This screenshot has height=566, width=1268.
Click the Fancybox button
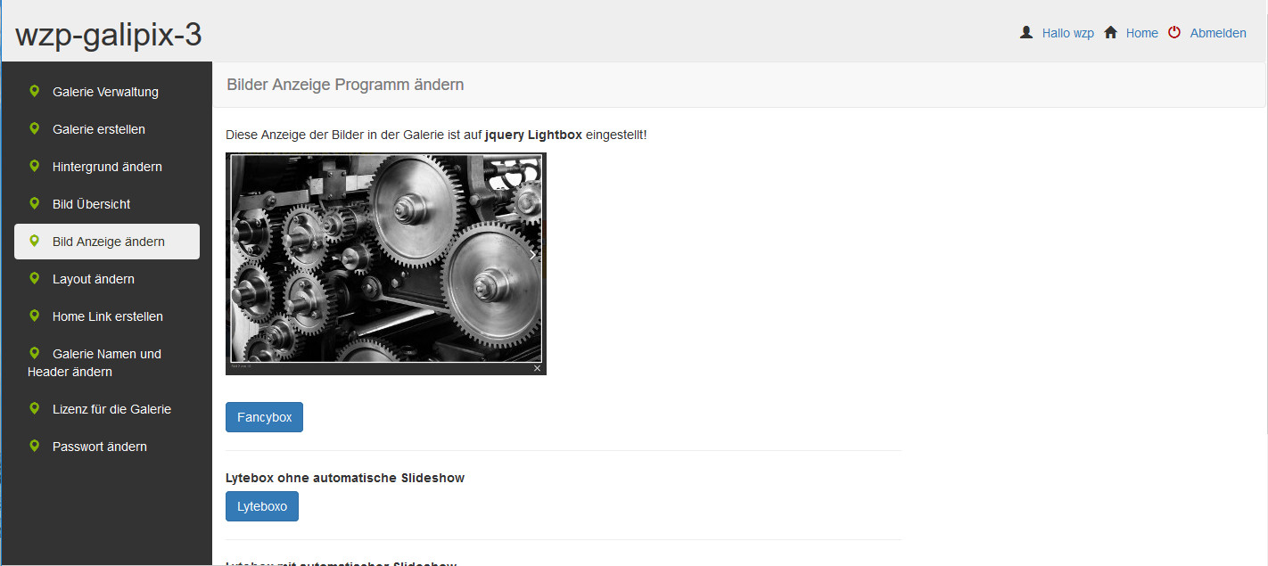click(264, 417)
